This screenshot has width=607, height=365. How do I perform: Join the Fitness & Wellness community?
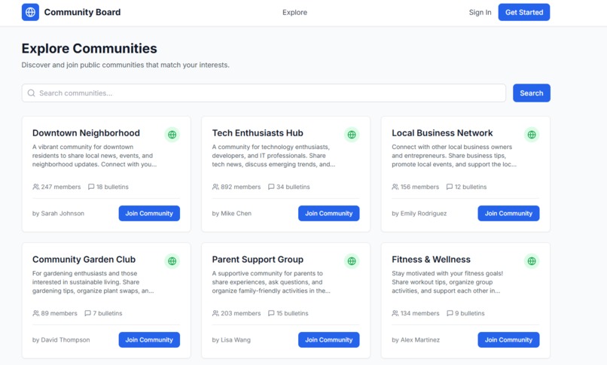point(508,340)
